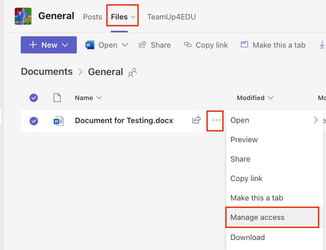Switch to the Posts tab
Viewport: 326px width, 250px height.
92,17
